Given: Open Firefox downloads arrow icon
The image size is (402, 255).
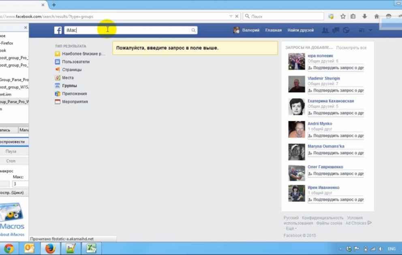Looking at the screenshot, I should click(365, 16).
